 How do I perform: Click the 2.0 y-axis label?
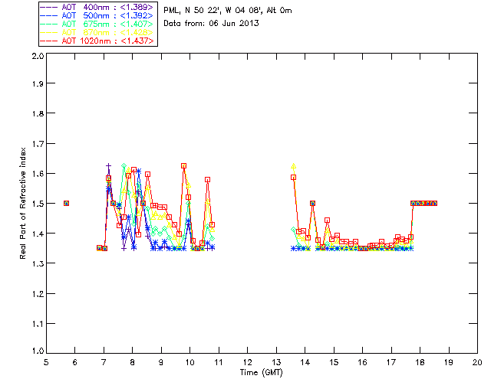(x=38, y=56)
